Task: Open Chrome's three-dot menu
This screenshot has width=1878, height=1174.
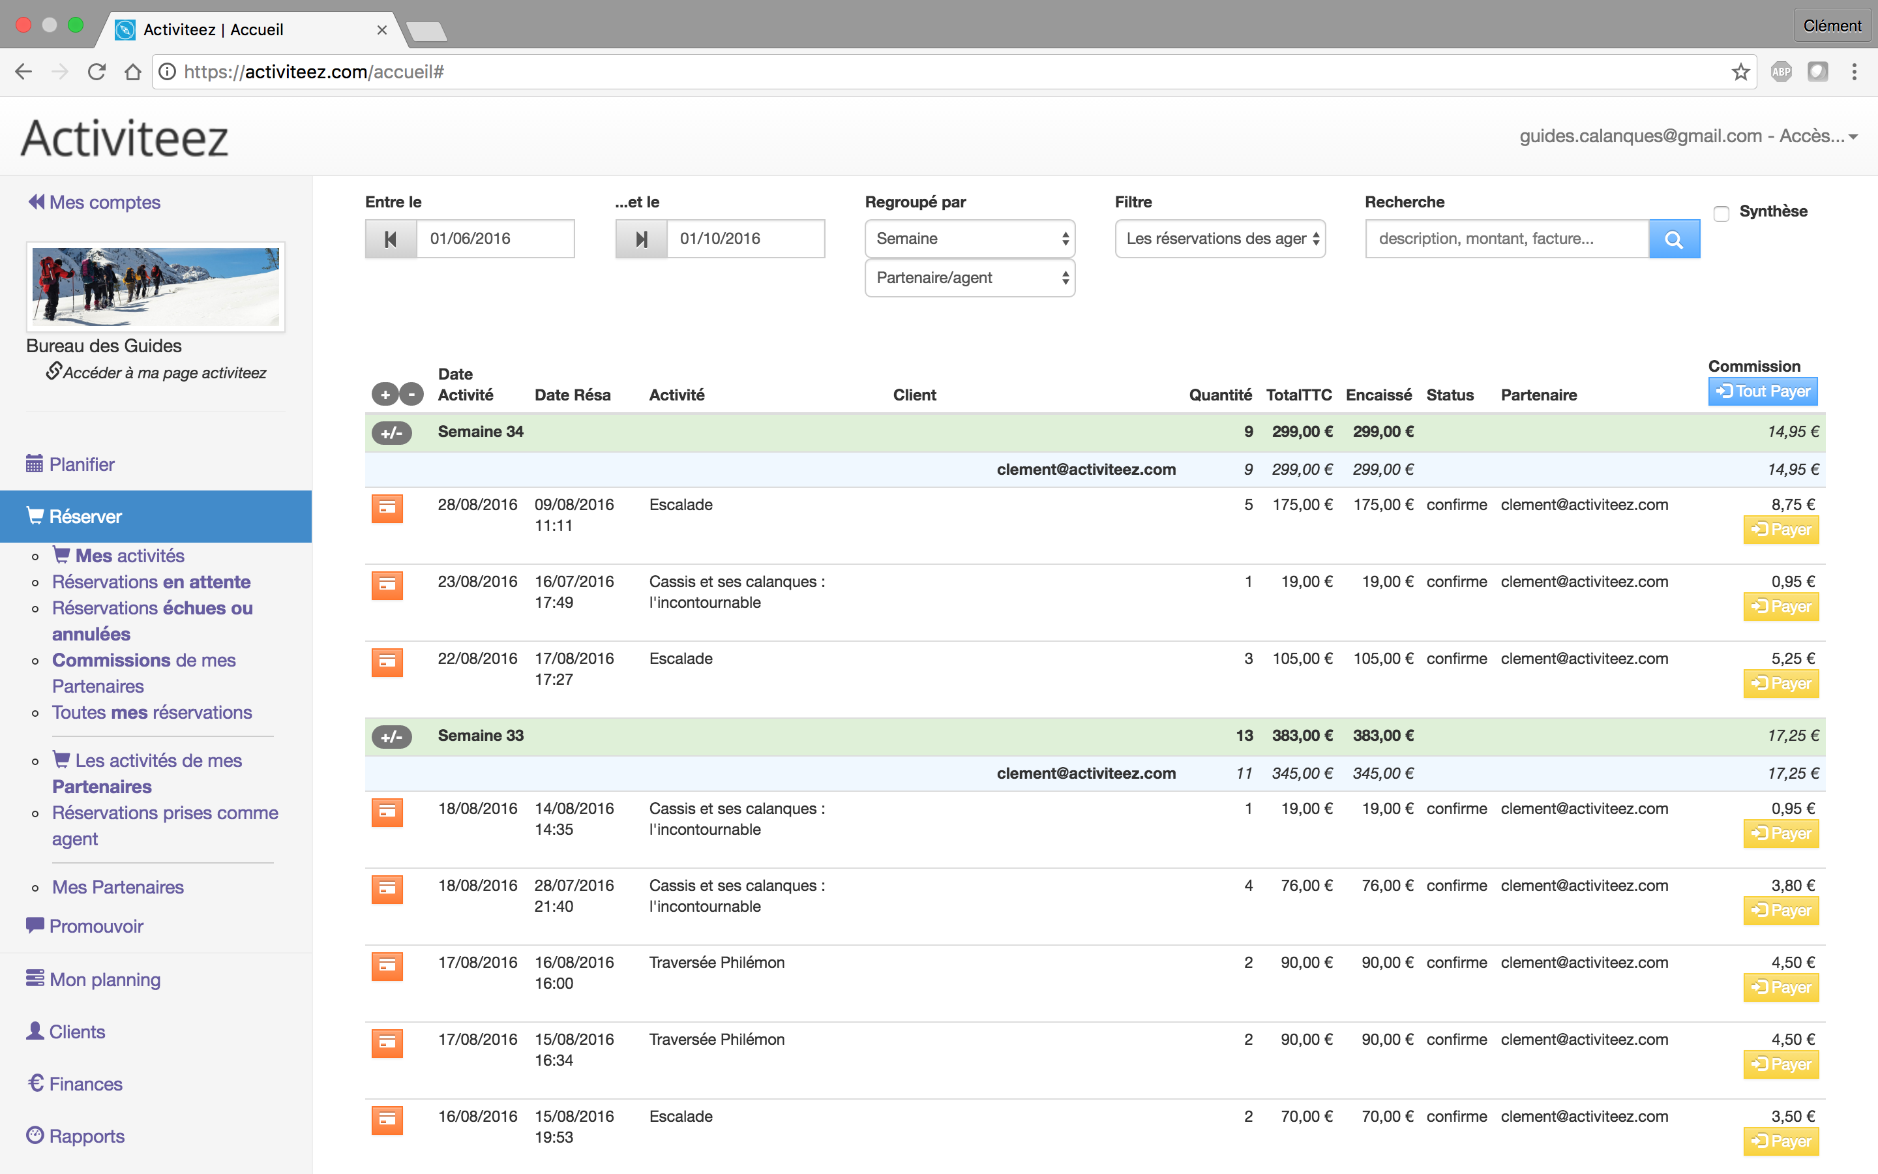Action: [x=1854, y=72]
